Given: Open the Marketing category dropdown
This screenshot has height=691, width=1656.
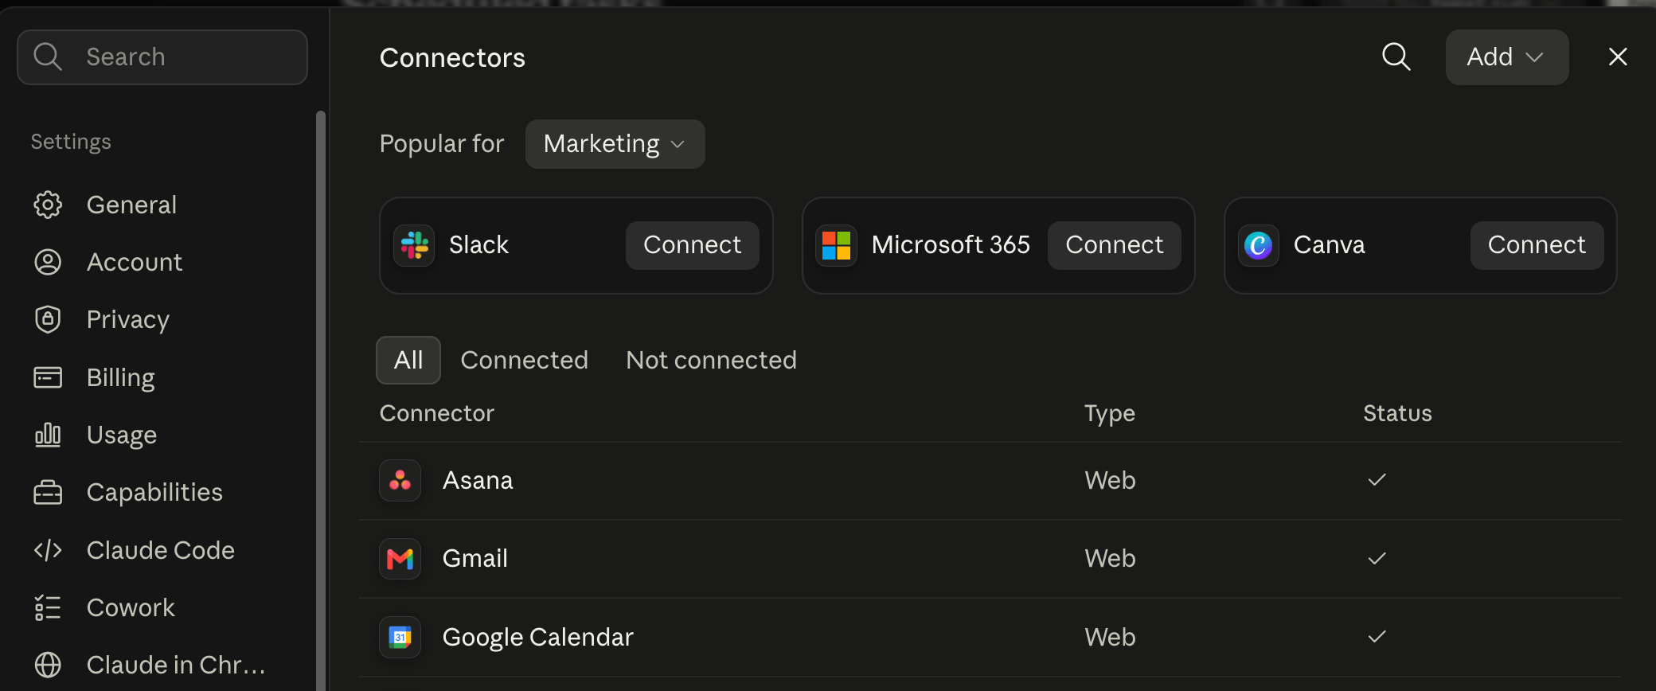Looking at the screenshot, I should [615, 144].
